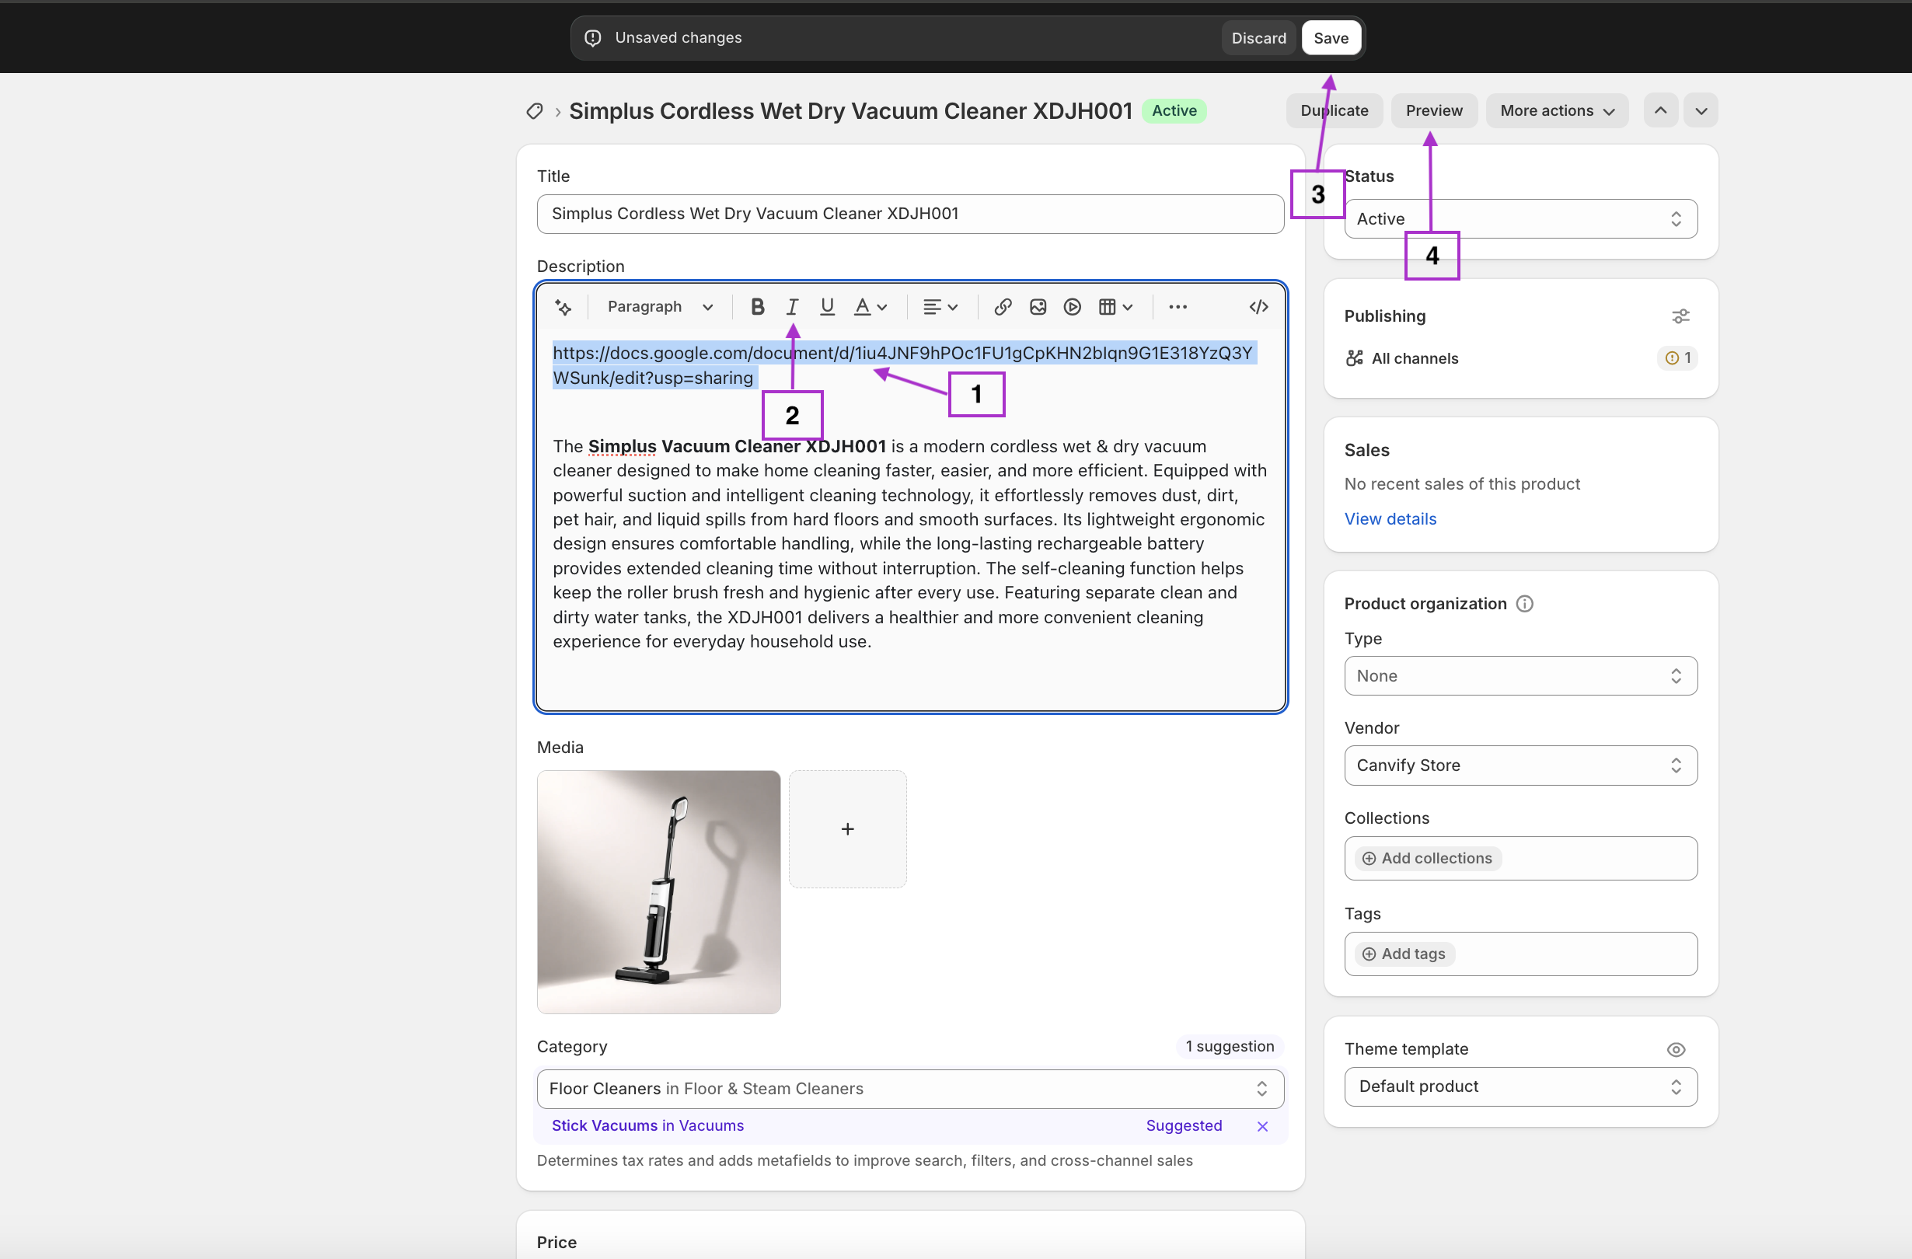Open the More actions menu
Image resolution: width=1912 pixels, height=1259 pixels.
tap(1557, 111)
